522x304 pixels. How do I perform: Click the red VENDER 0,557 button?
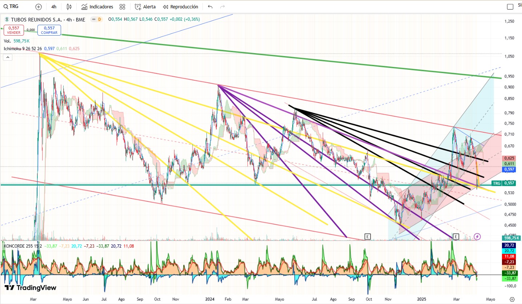pos(14,30)
